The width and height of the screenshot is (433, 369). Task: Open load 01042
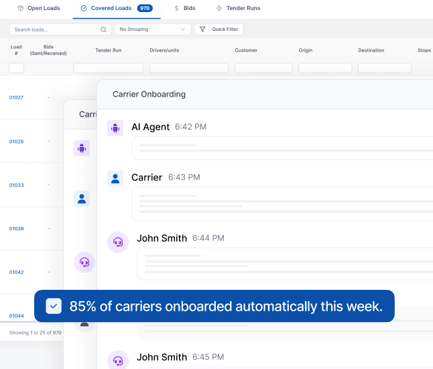pyautogui.click(x=16, y=272)
